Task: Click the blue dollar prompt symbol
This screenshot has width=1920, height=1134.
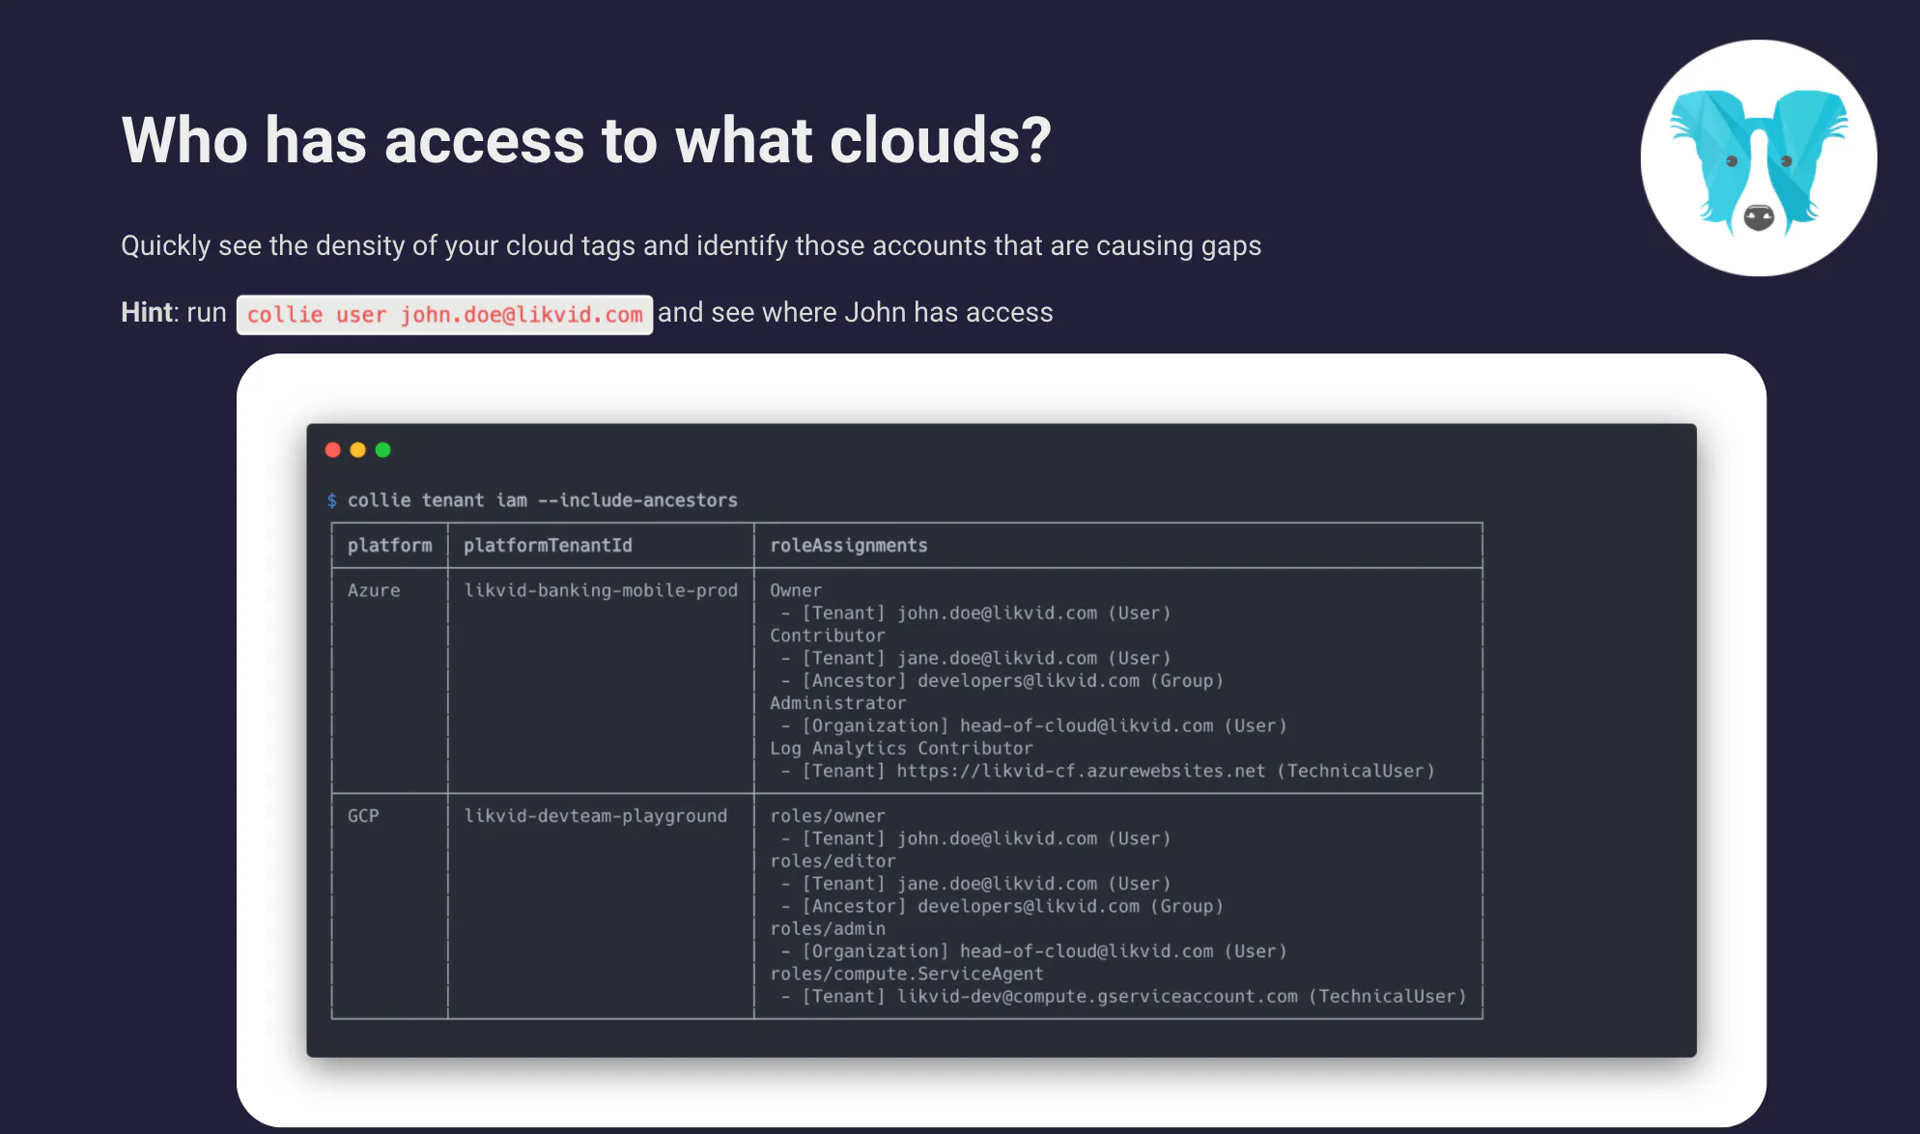Action: coord(332,500)
